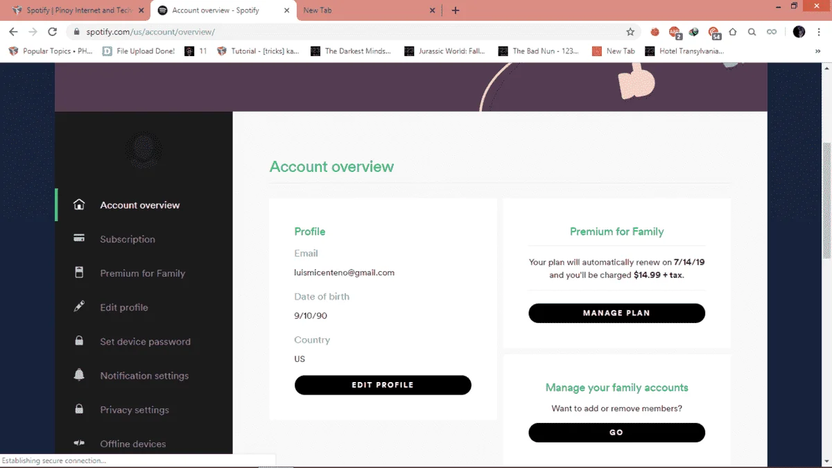Open The Bad Nun bookmark
The height and width of the screenshot is (468, 832).
coord(539,51)
